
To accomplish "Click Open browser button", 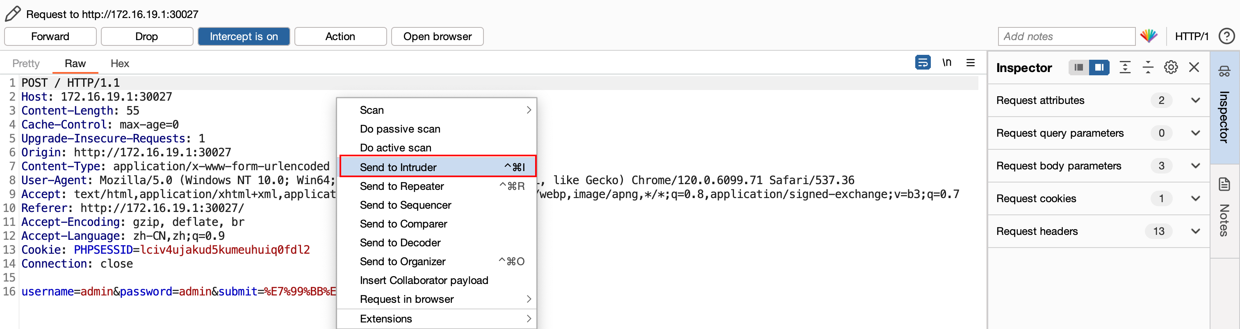I will coord(437,36).
